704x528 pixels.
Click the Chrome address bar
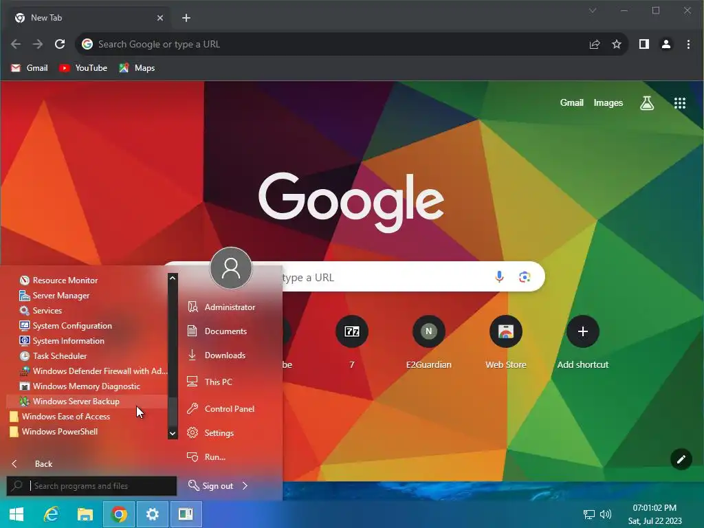click(x=332, y=44)
